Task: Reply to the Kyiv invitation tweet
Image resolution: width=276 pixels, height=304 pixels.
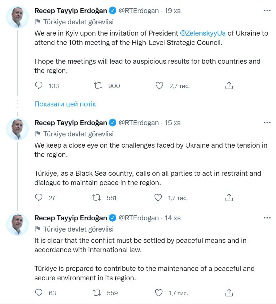Action: pyautogui.click(x=38, y=86)
